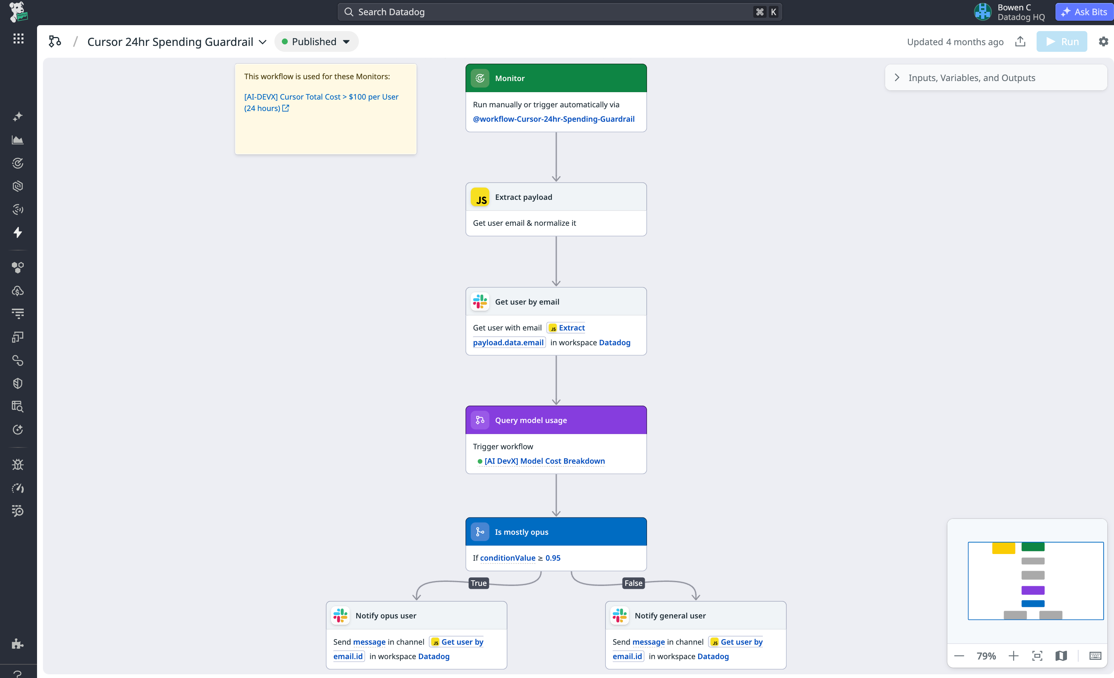Click the conditionValue variable link
Screen dimensions: 1114x678
(507, 558)
